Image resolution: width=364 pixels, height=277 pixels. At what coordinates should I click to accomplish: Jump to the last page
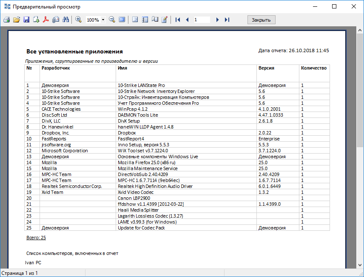[227, 20]
